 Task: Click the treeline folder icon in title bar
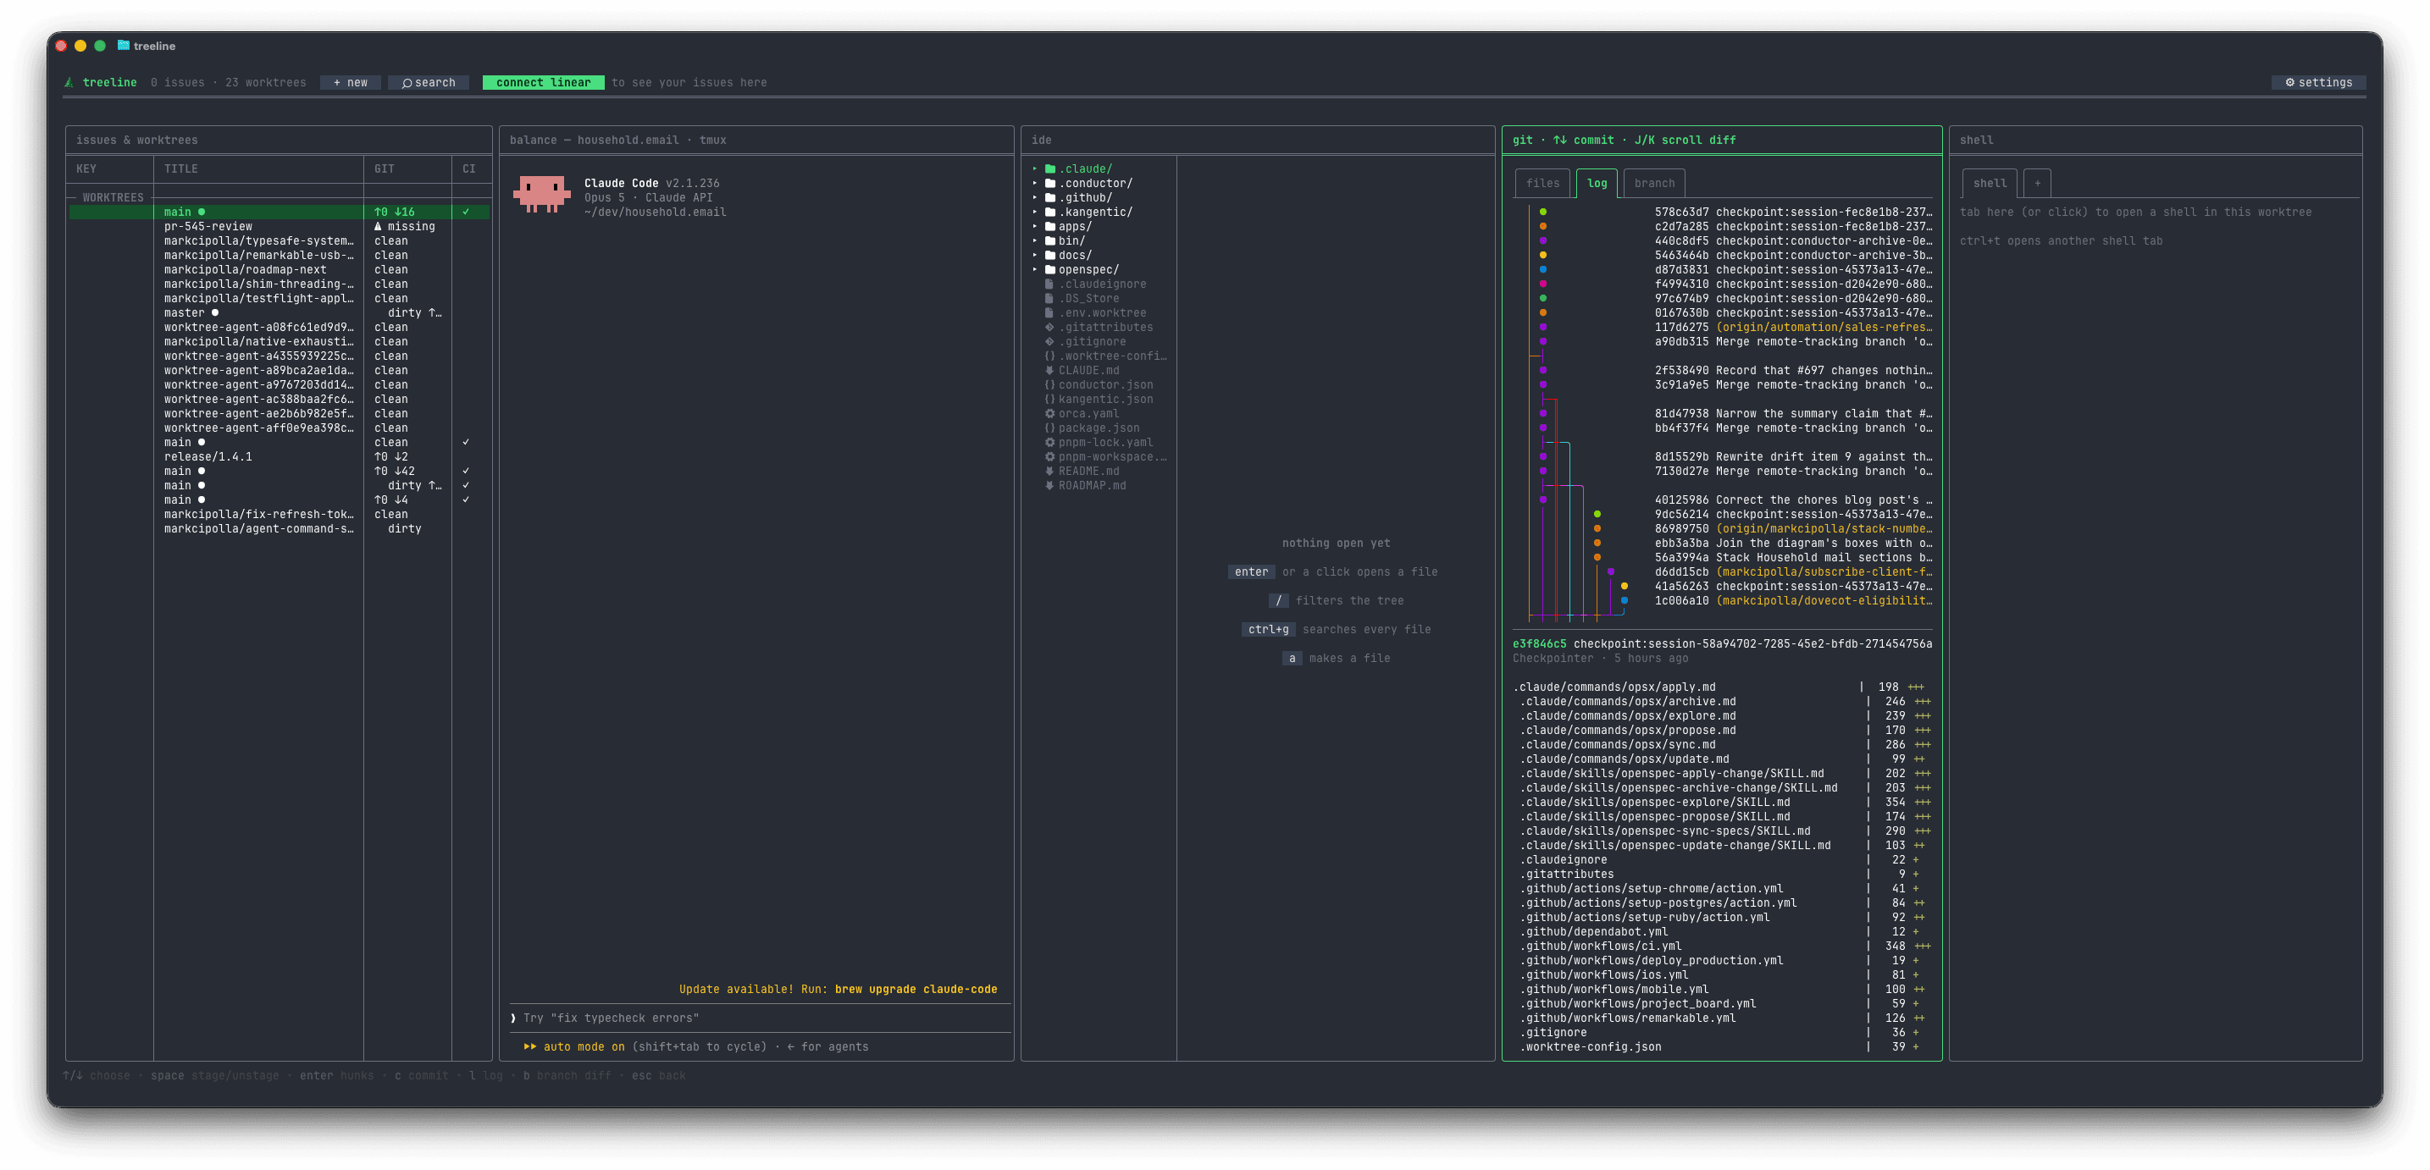pos(123,45)
